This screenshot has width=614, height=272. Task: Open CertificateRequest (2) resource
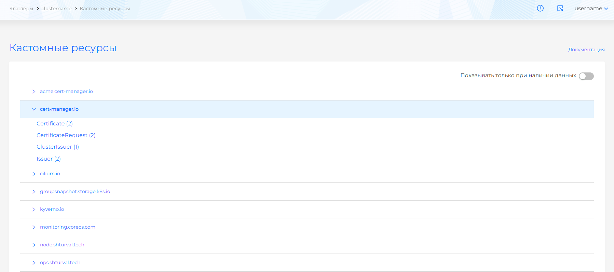66,135
